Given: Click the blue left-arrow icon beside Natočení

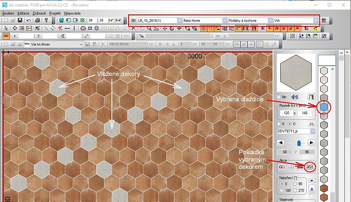Looking at the screenshot, I should 312,181.
